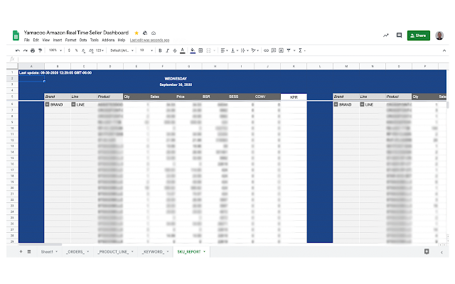Open the Insert menu

(x=58, y=40)
